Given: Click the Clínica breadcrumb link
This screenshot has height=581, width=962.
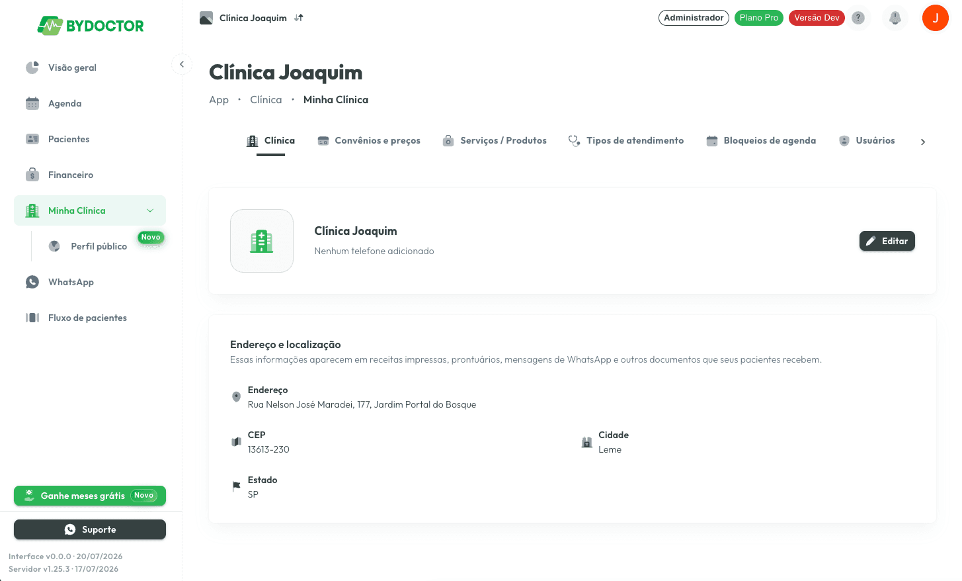Looking at the screenshot, I should pos(266,100).
